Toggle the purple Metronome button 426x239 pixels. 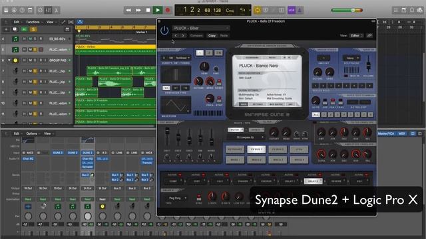click(x=300, y=11)
